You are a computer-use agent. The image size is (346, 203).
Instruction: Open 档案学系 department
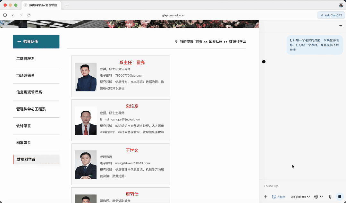click(x=24, y=142)
